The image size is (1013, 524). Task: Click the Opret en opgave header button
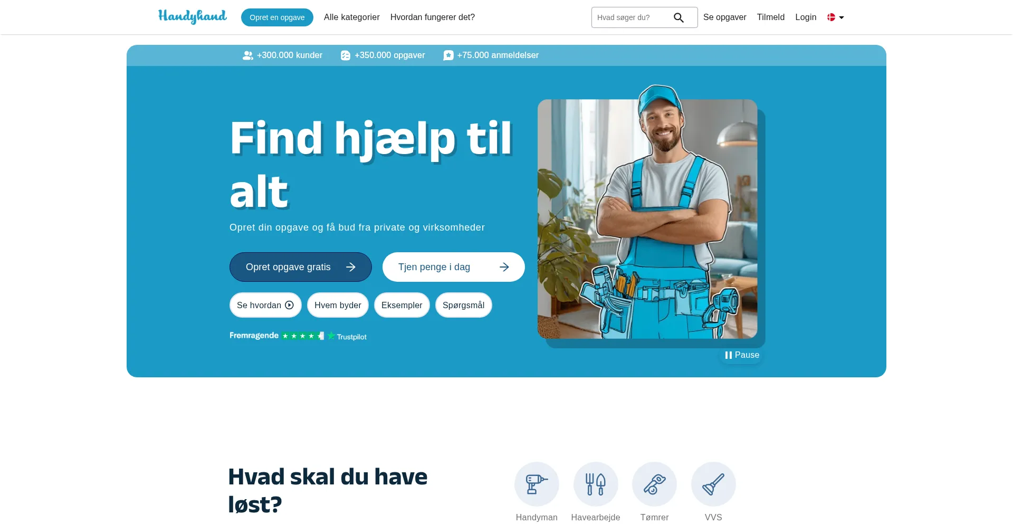277,17
